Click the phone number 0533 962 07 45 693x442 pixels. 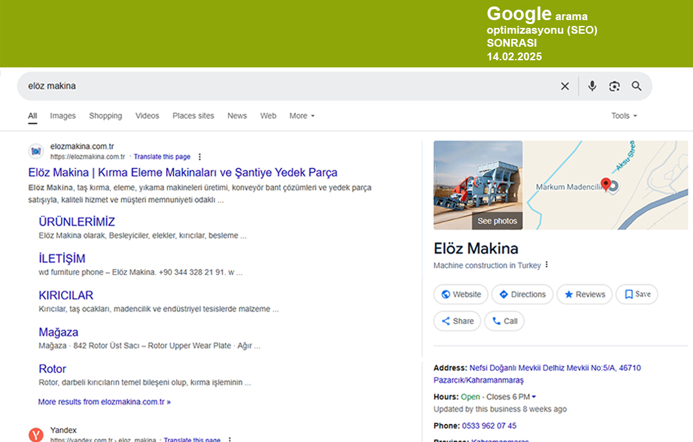(489, 426)
